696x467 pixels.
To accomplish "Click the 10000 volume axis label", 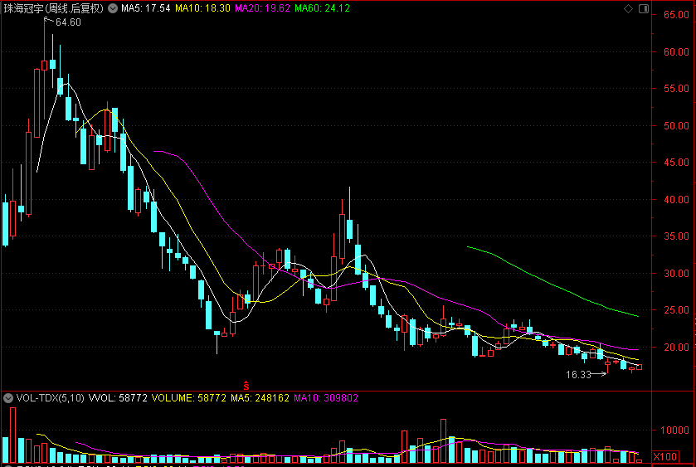I will coord(674,430).
